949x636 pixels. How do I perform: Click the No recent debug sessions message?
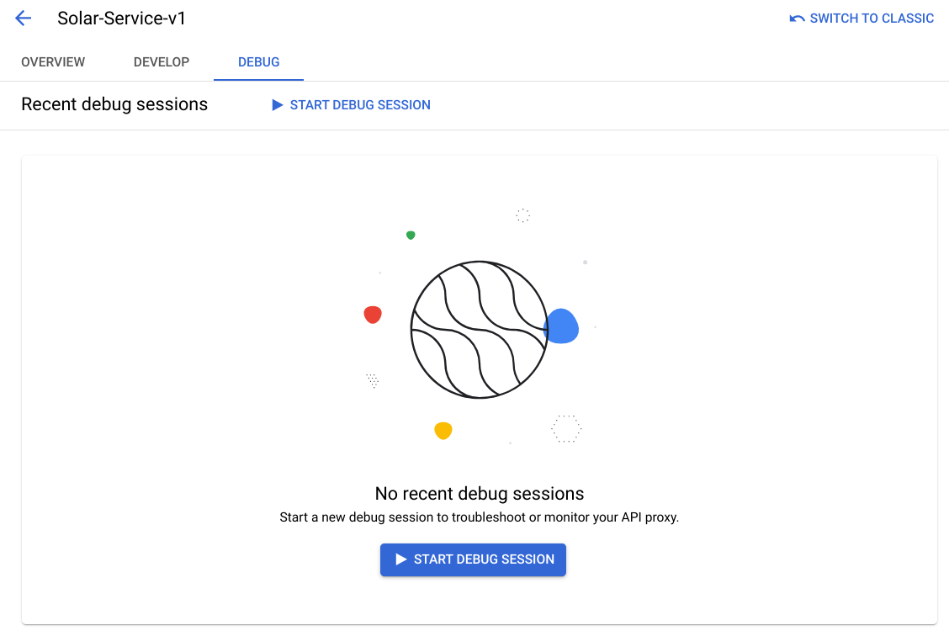pyautogui.click(x=480, y=494)
